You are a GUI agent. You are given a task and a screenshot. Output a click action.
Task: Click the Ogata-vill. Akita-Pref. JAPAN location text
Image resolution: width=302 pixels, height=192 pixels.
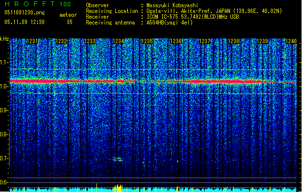pyautogui.click(x=214, y=11)
